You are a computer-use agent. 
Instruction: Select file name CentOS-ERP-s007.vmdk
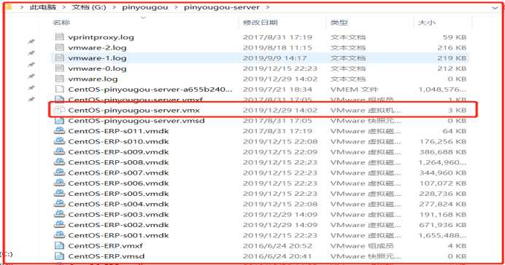pyautogui.click(x=118, y=173)
